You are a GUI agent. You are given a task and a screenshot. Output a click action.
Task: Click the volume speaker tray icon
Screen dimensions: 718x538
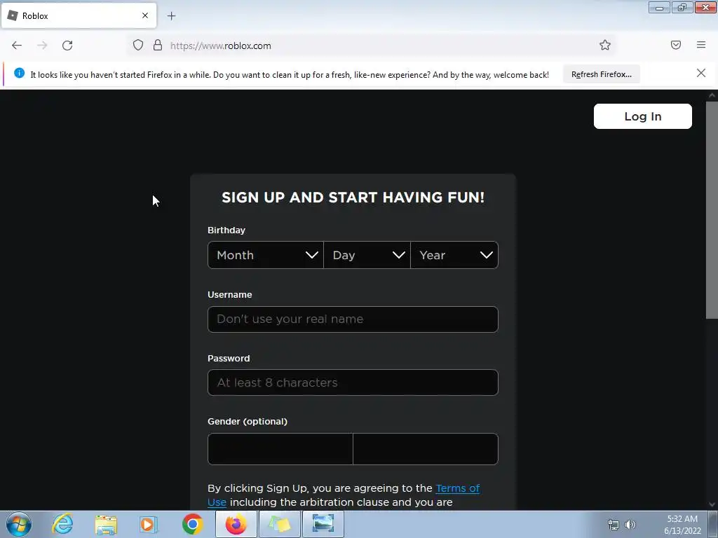click(x=630, y=525)
